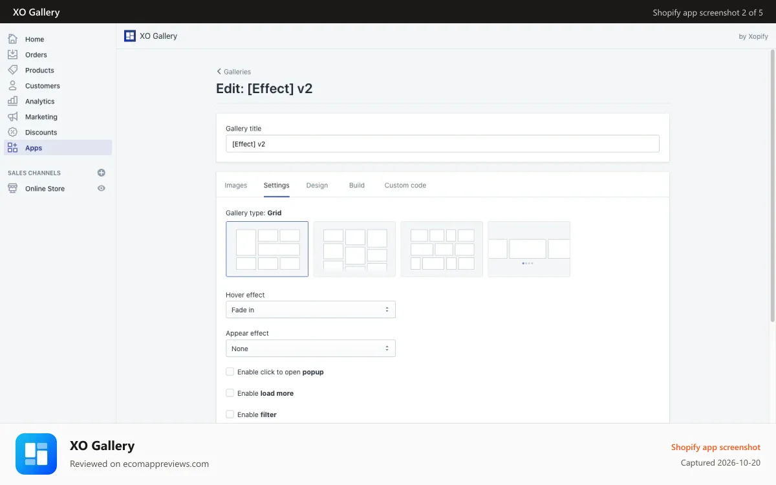The height and width of the screenshot is (485, 776).
Task: Click the Discounts badge icon
Action: 12,132
